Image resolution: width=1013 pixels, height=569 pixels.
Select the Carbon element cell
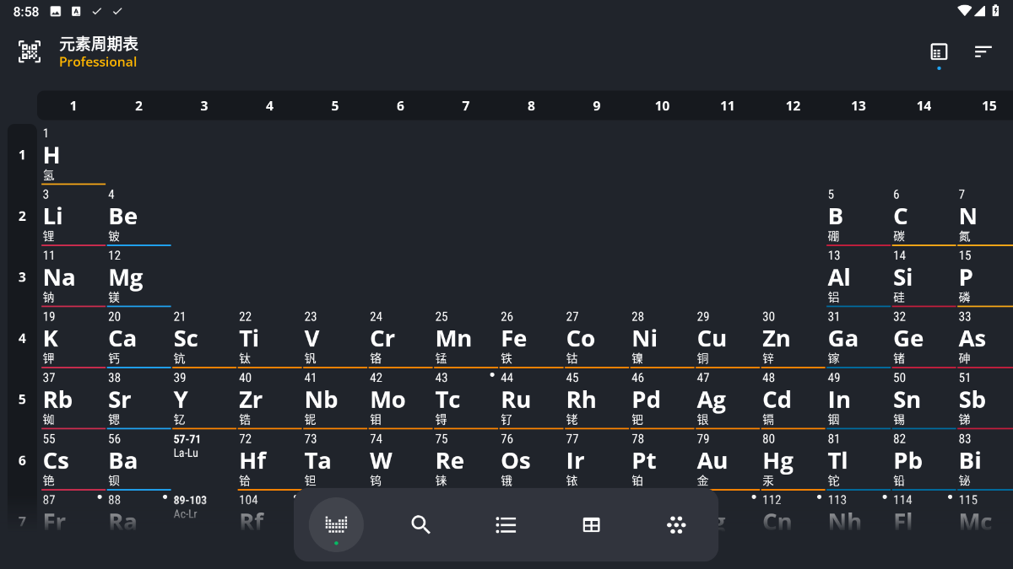[922, 217]
